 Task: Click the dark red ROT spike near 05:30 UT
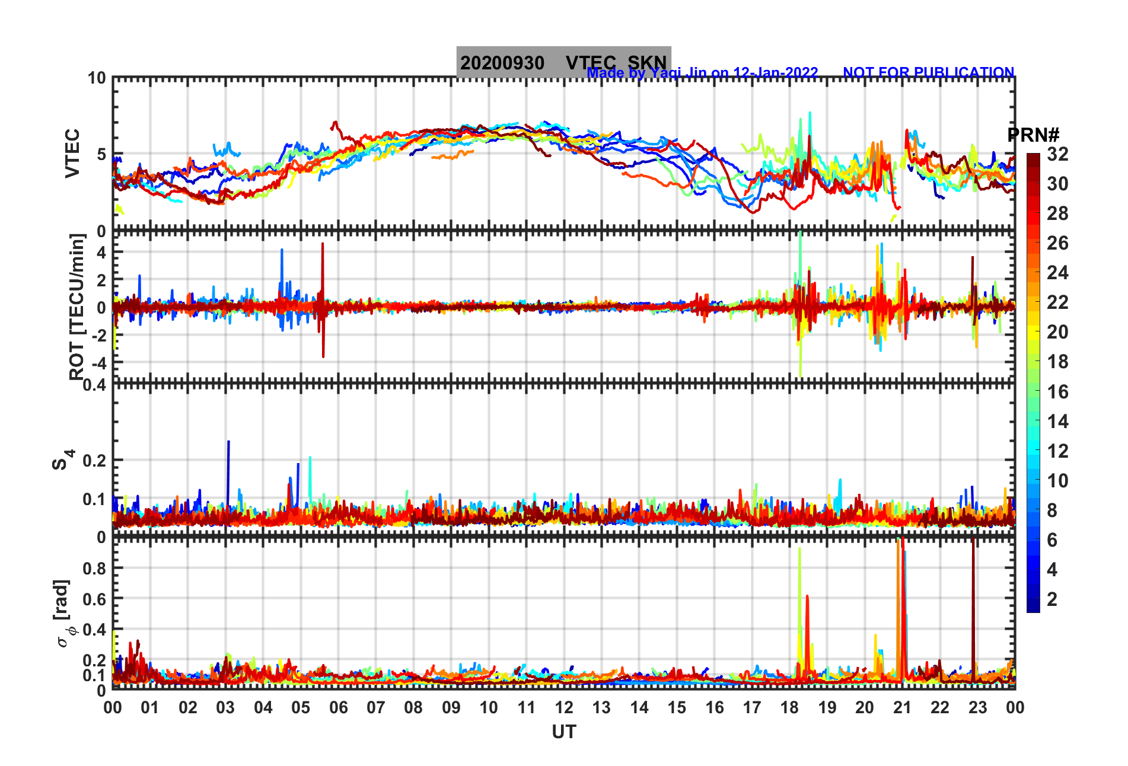(x=323, y=299)
